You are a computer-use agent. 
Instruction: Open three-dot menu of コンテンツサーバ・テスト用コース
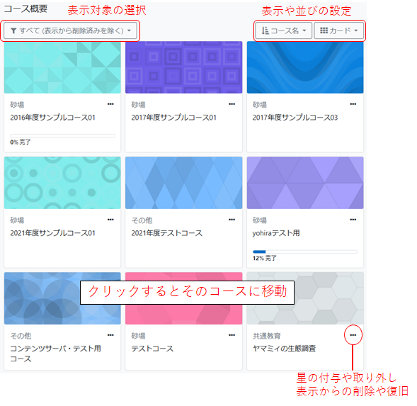click(110, 335)
